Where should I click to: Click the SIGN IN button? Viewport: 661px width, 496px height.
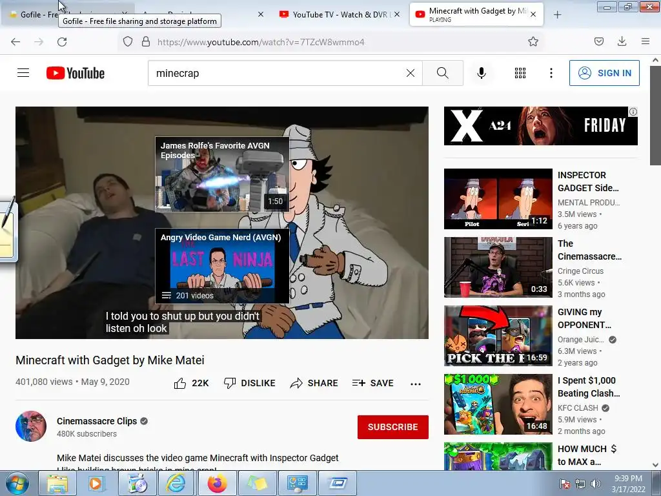(x=604, y=73)
